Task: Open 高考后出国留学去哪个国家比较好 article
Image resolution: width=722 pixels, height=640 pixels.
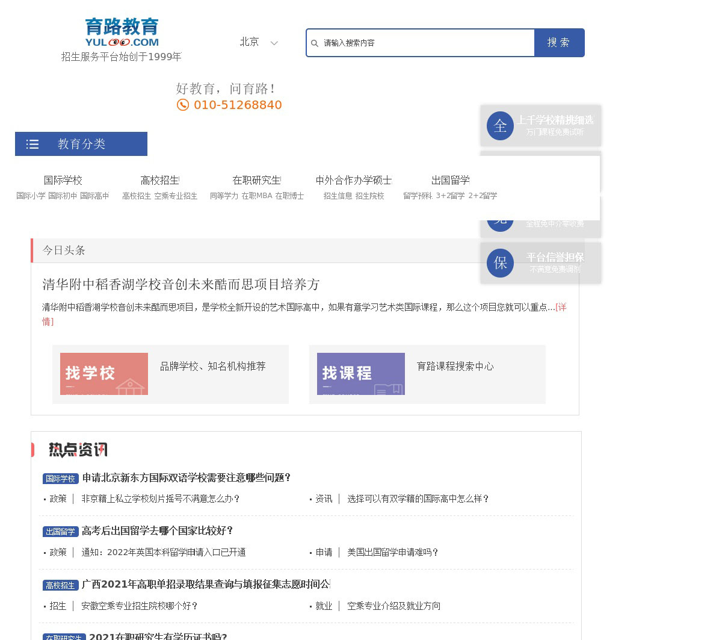Action: (x=158, y=530)
